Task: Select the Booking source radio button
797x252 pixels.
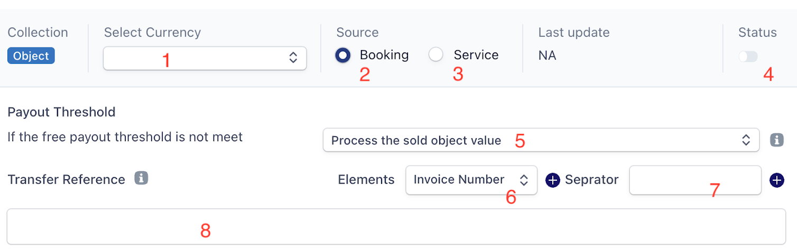Action: pos(343,55)
